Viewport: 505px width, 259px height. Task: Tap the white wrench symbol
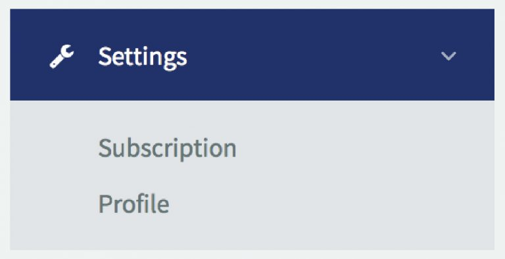tap(62, 57)
